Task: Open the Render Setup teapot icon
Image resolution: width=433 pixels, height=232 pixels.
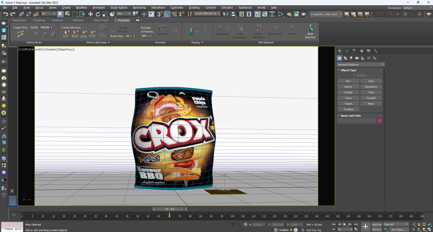Action: pos(289,14)
